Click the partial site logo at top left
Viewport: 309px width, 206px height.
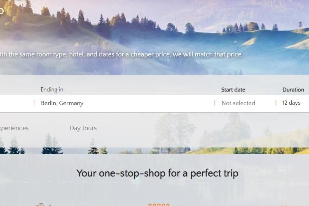pos(2,11)
